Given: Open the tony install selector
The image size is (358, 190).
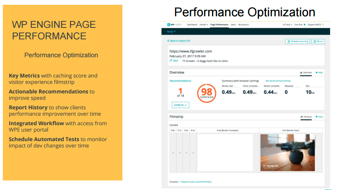Looking at the screenshot, I should tap(171, 31).
